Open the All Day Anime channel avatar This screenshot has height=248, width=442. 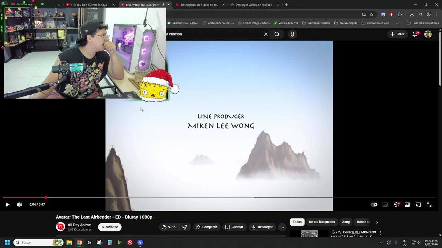(x=60, y=227)
